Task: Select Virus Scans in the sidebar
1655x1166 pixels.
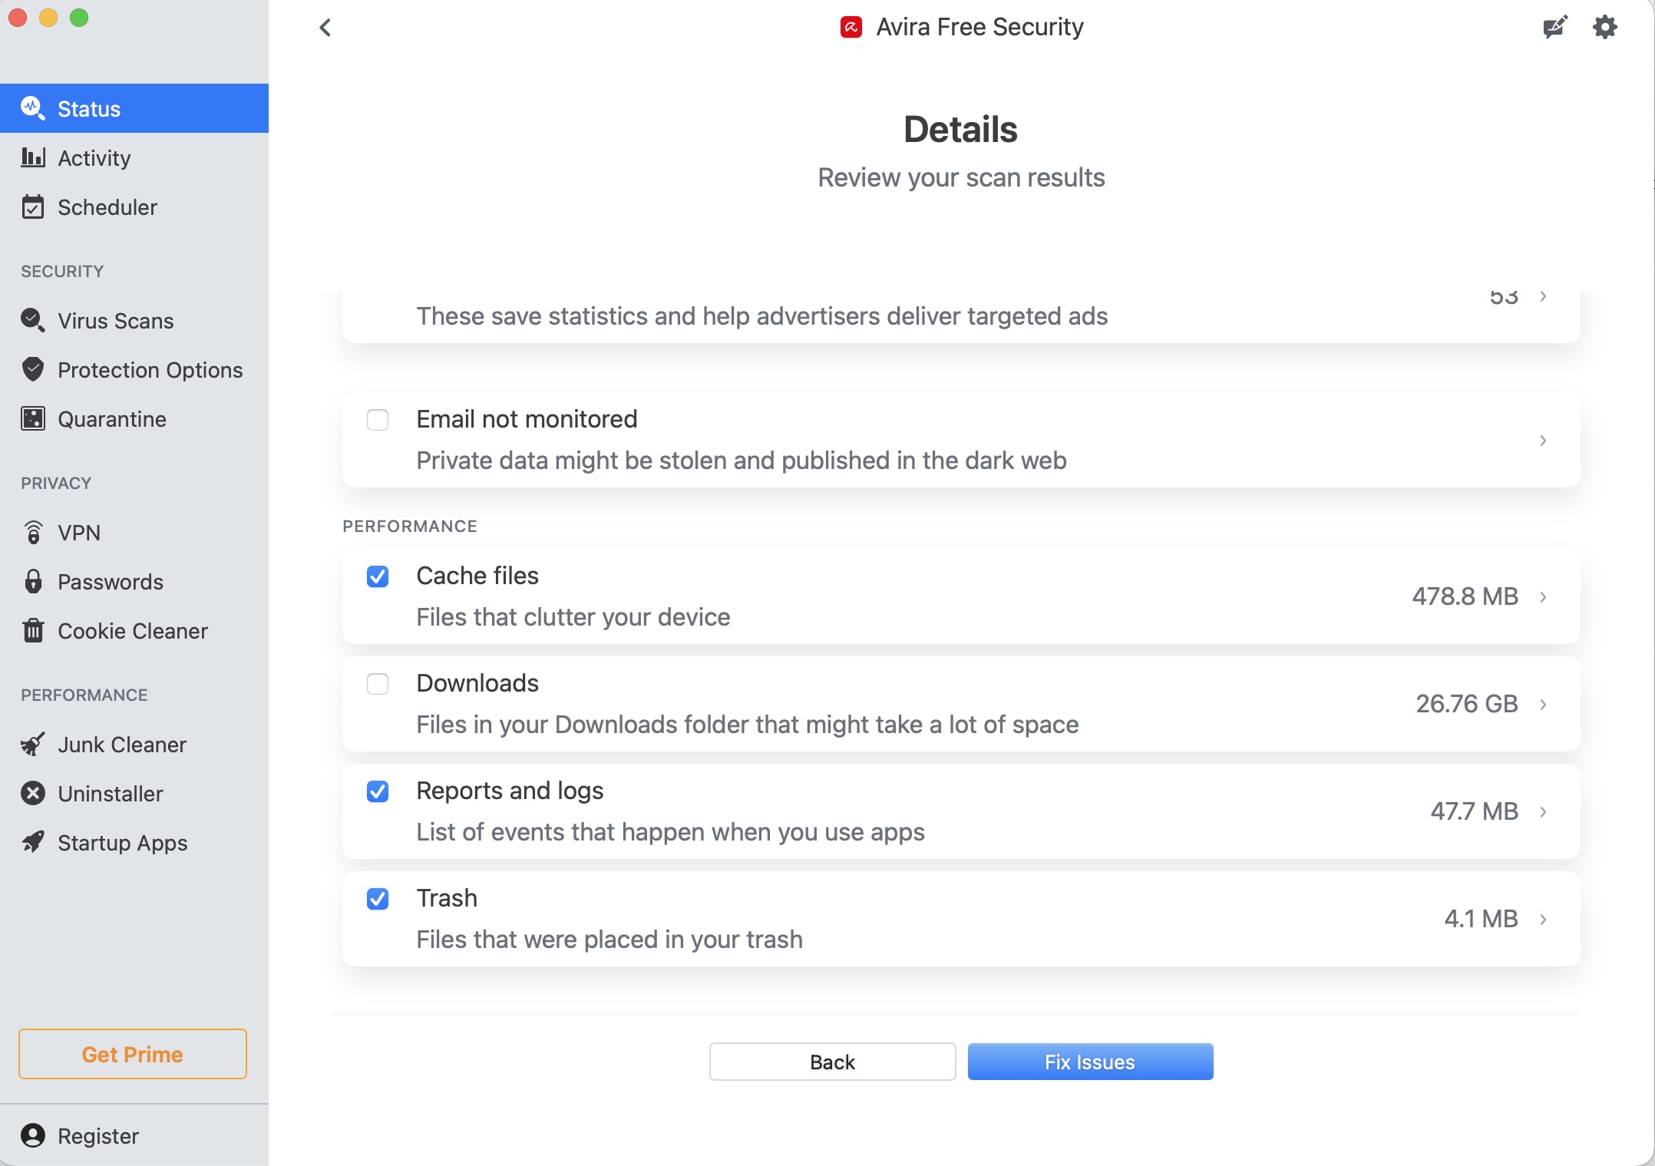Action: coord(115,321)
